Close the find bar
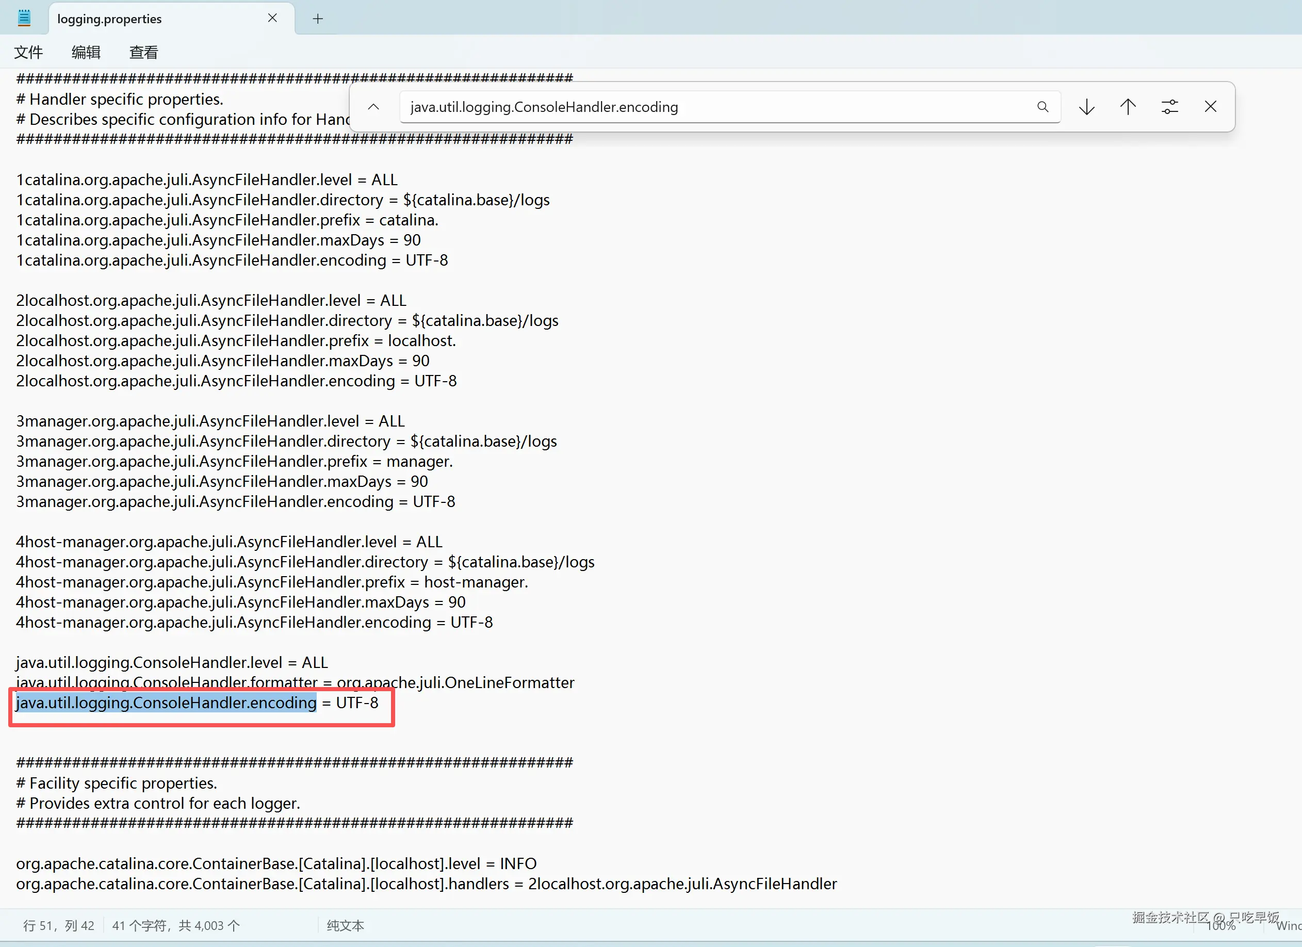 (1211, 107)
